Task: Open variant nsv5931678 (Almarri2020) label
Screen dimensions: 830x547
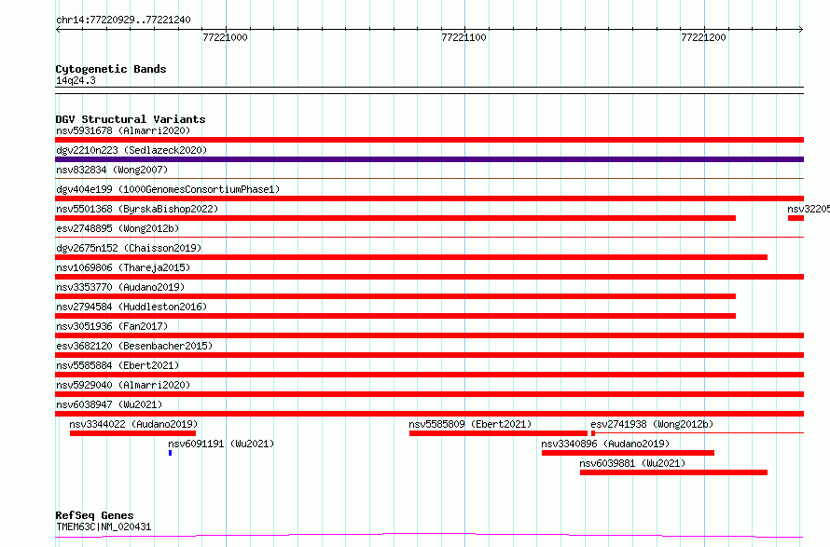Action: pos(123,130)
